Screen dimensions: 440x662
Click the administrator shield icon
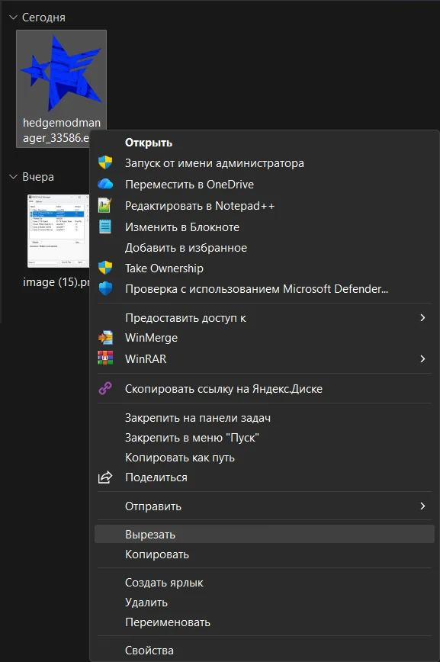coord(105,162)
